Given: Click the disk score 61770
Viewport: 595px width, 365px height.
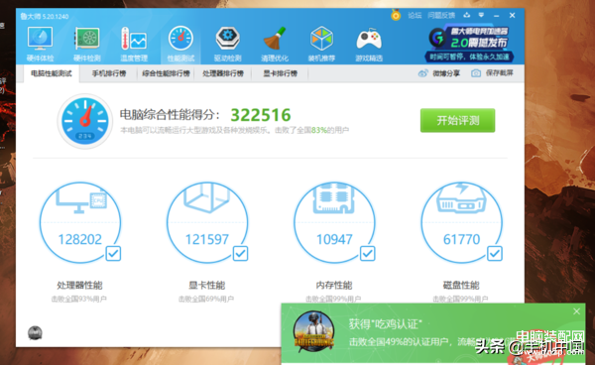Looking at the screenshot, I should pyautogui.click(x=461, y=239).
